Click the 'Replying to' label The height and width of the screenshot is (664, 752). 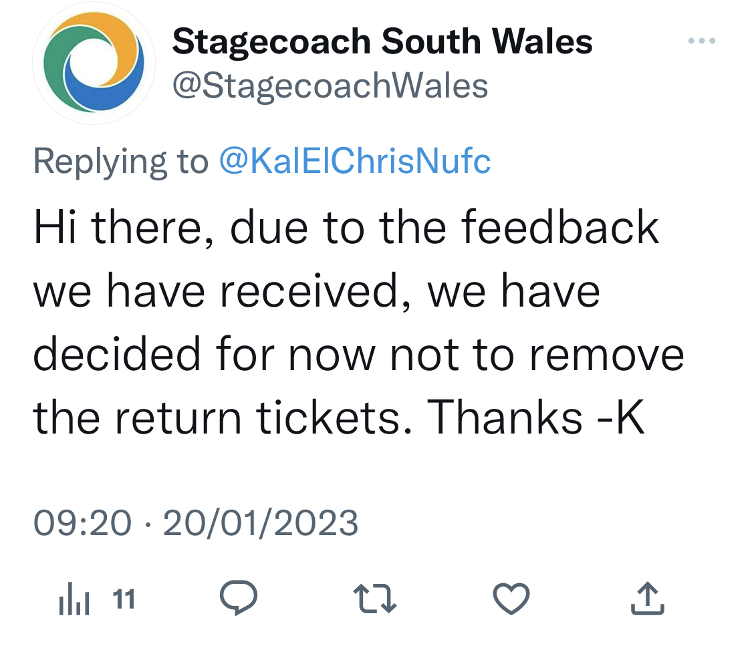click(121, 162)
